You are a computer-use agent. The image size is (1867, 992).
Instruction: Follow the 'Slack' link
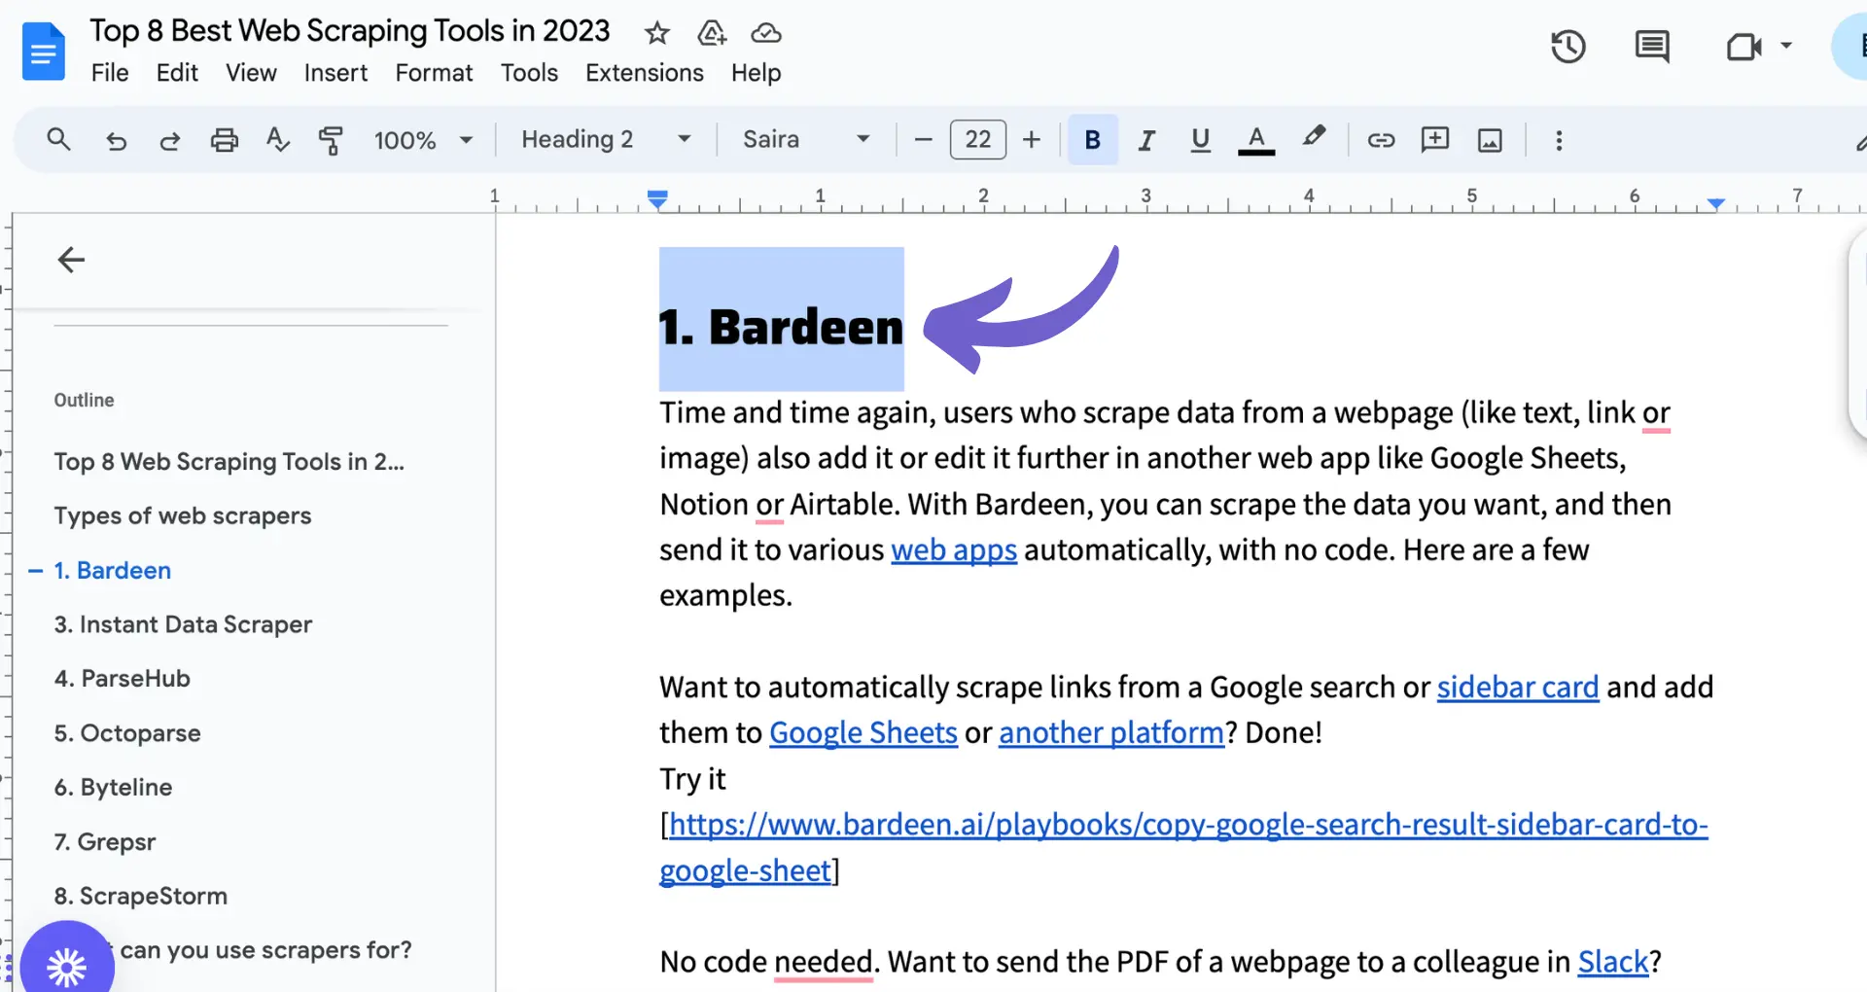(1613, 962)
